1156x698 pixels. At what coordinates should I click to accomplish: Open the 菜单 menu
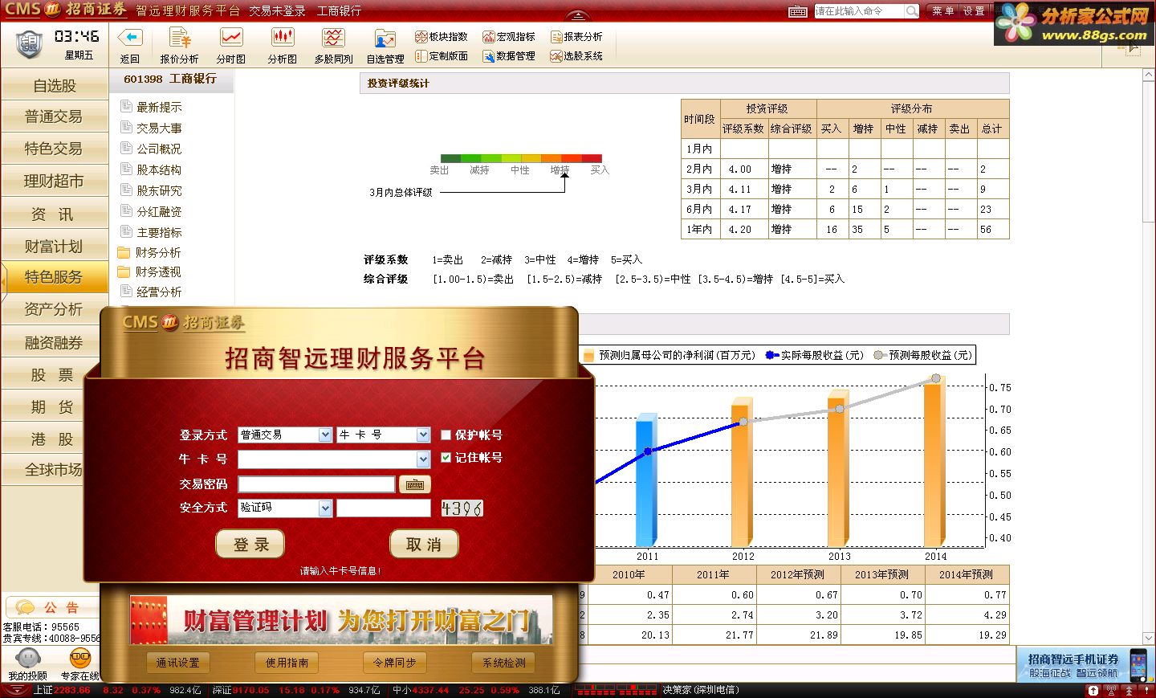point(943,11)
